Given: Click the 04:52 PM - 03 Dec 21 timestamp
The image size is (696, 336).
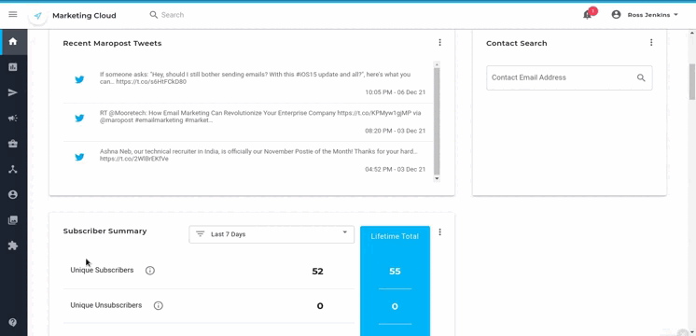Looking at the screenshot, I should pyautogui.click(x=395, y=169).
